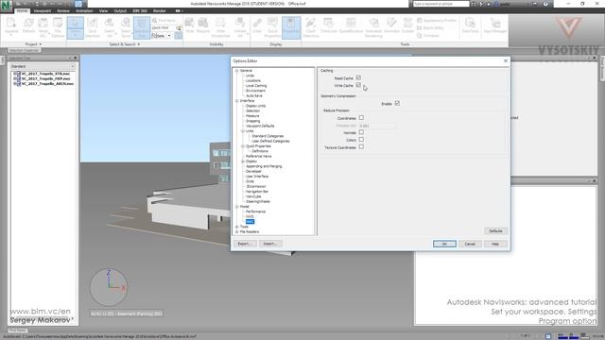Image resolution: width=605 pixels, height=340 pixels.
Task: Click the OK button in Options Editor
Action: pyautogui.click(x=444, y=244)
